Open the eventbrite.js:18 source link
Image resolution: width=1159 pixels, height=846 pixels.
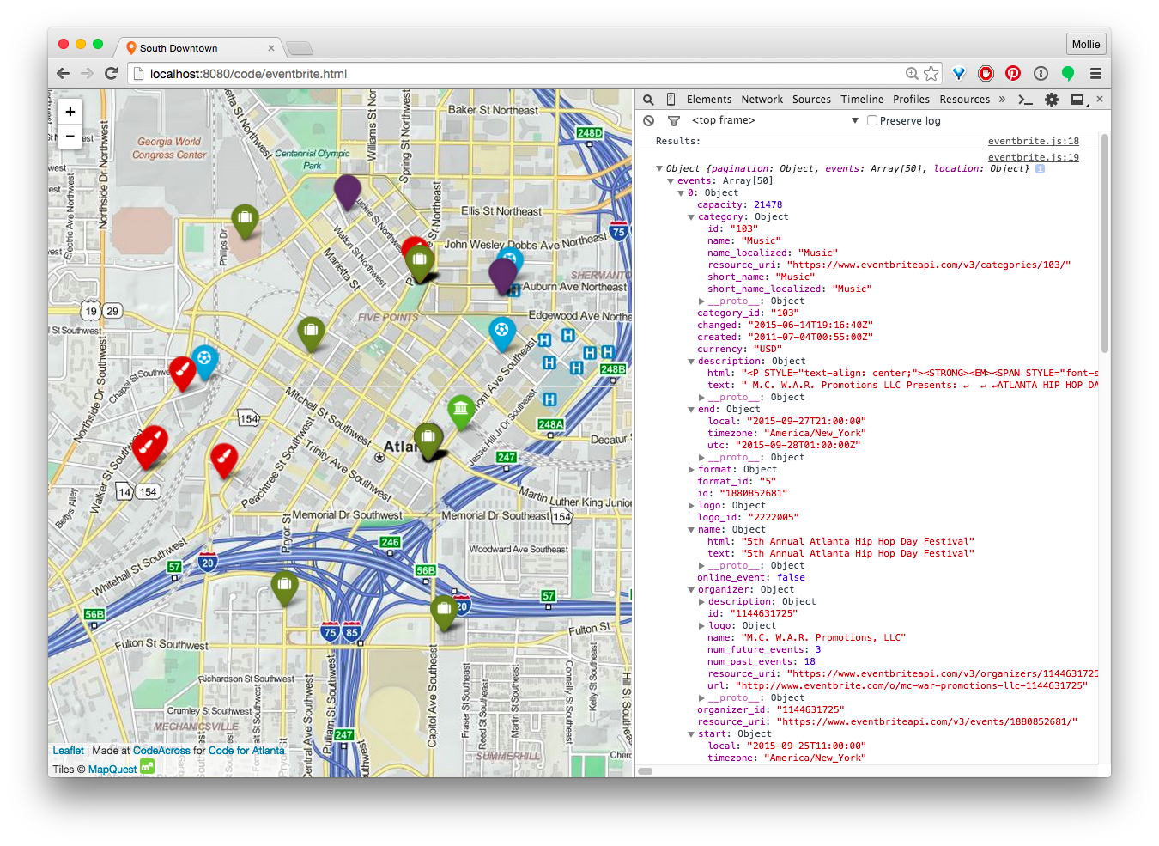pos(1033,141)
